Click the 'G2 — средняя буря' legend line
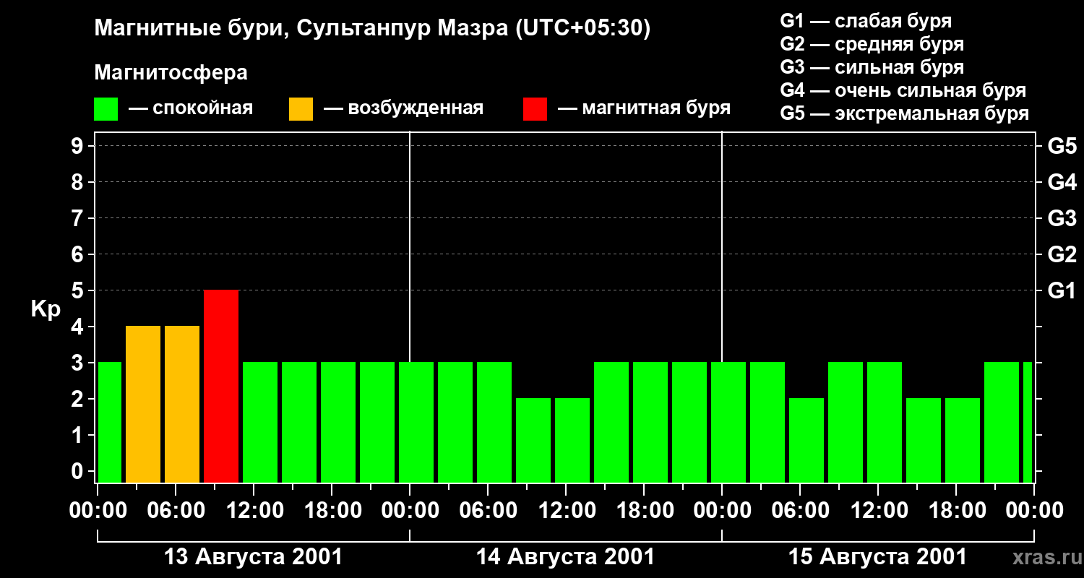 [x=872, y=44]
